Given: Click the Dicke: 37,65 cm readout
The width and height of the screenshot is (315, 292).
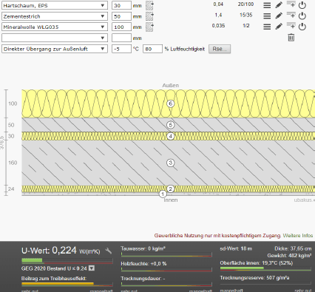Looking at the screenshot, I should pos(293,248).
